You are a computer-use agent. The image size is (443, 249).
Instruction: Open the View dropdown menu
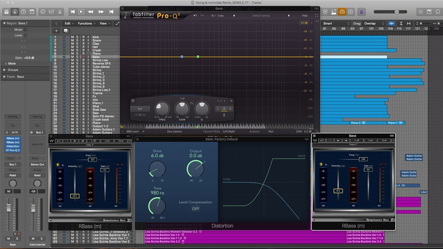click(105, 24)
